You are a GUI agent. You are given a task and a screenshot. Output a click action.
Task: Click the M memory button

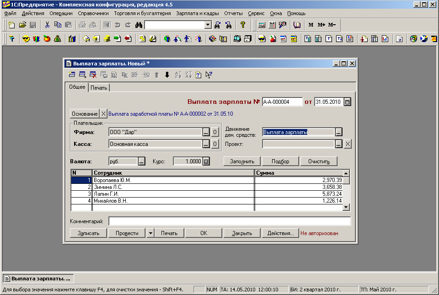pyautogui.click(x=311, y=25)
